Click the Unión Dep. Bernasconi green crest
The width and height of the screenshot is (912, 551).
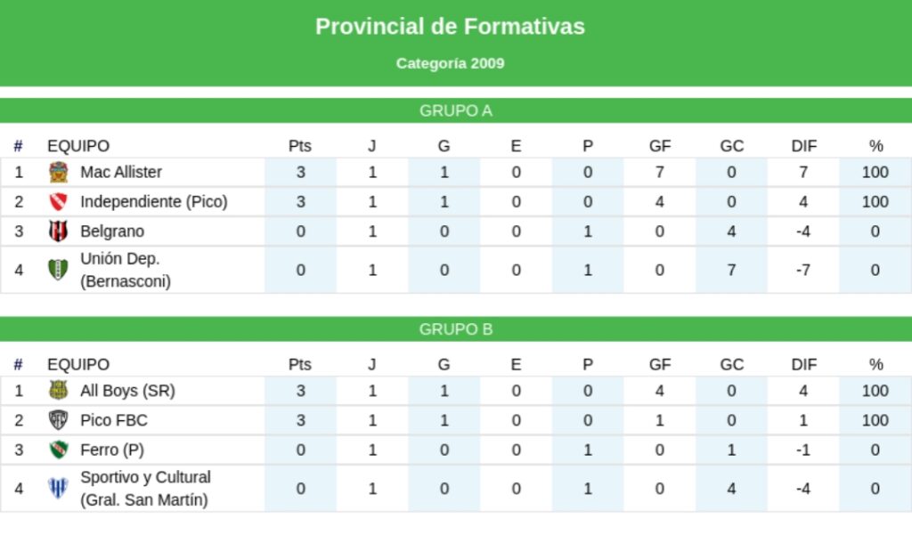(58, 270)
